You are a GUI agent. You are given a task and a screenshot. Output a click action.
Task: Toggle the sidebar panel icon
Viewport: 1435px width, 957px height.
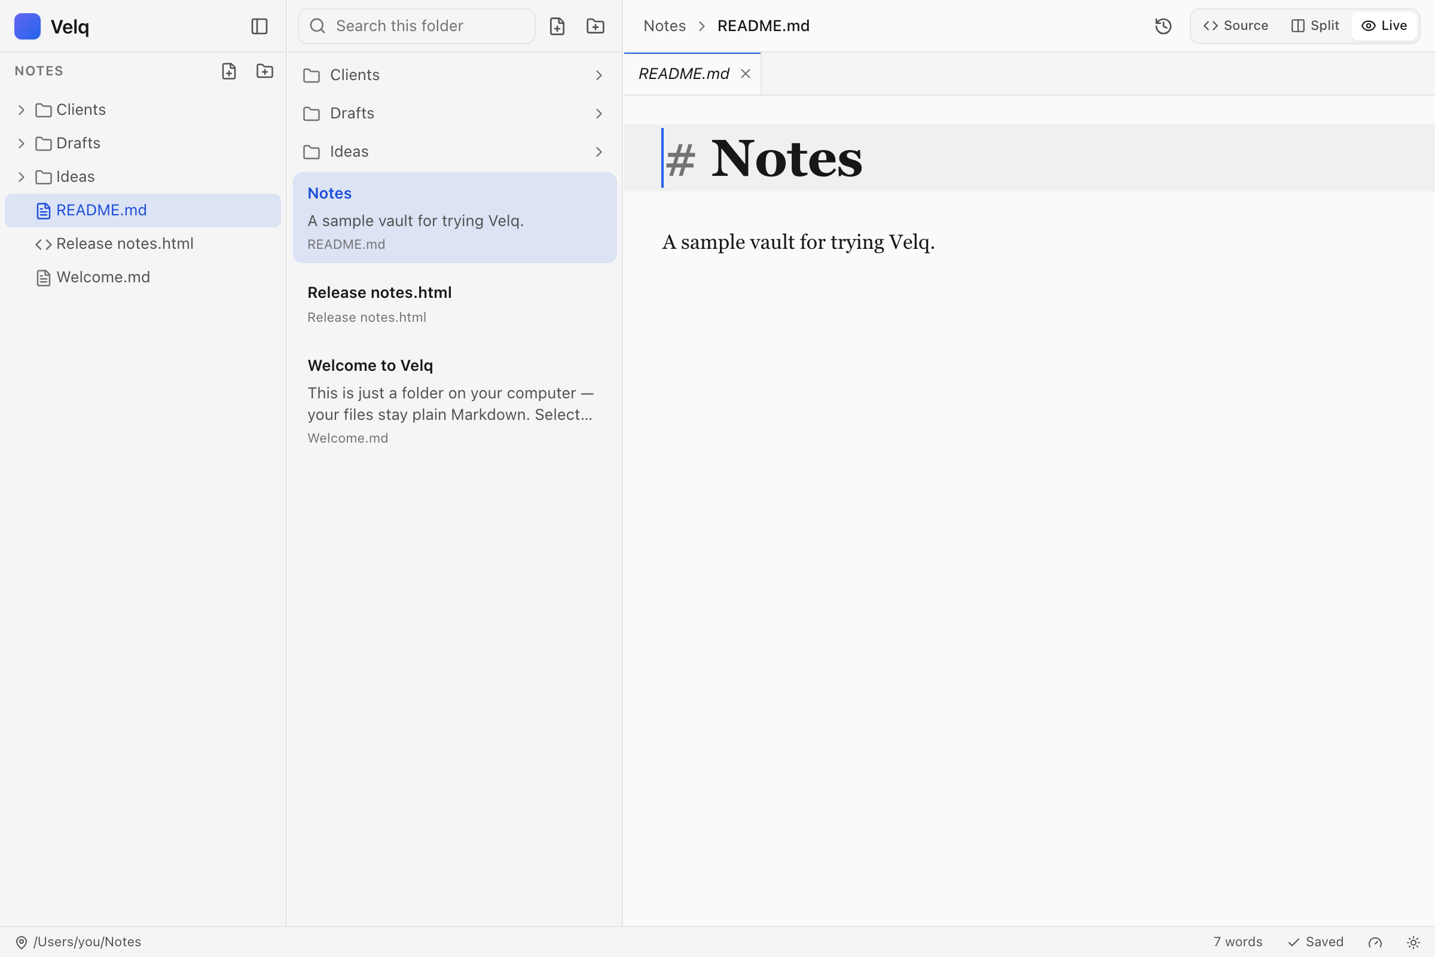point(259,26)
